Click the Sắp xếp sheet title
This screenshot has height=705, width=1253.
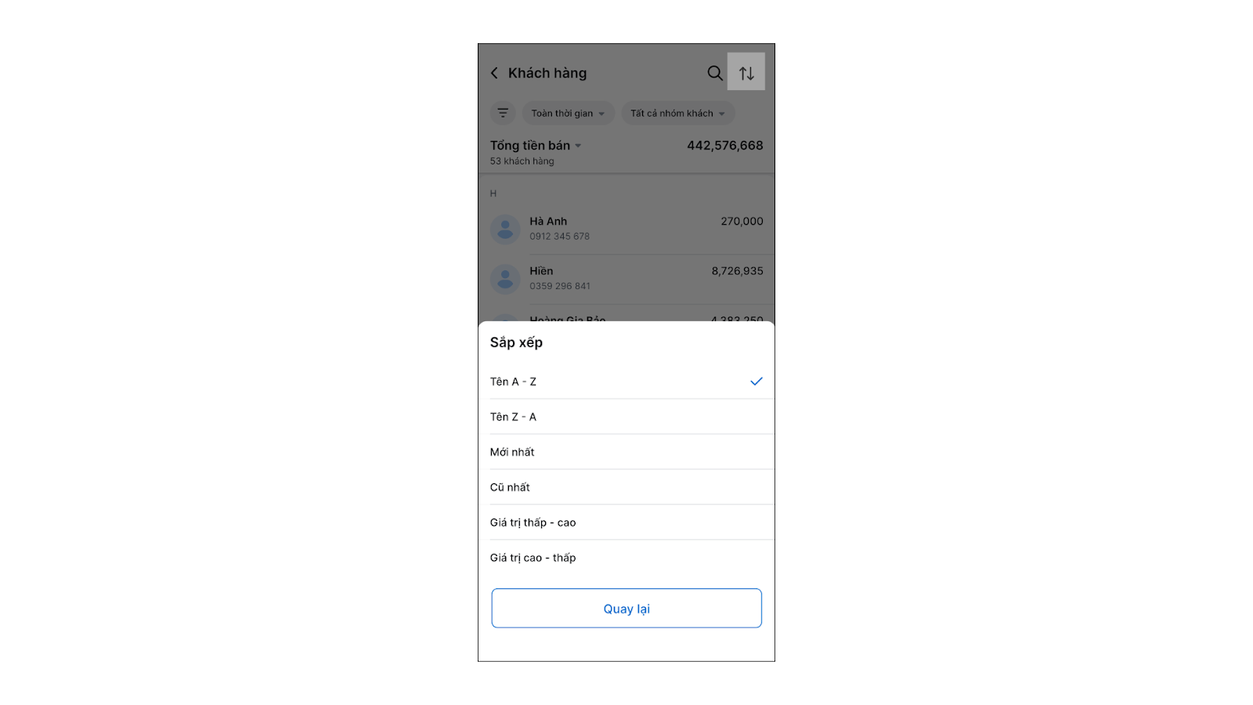pos(516,342)
